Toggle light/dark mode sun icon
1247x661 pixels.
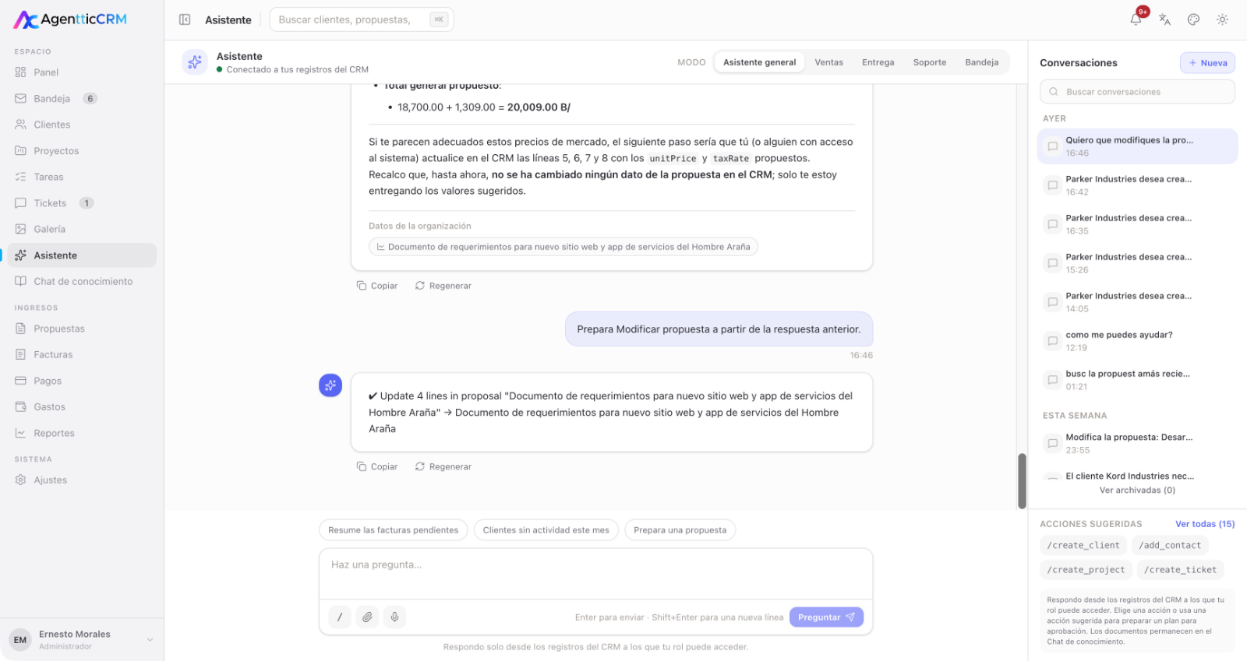pyautogui.click(x=1222, y=19)
